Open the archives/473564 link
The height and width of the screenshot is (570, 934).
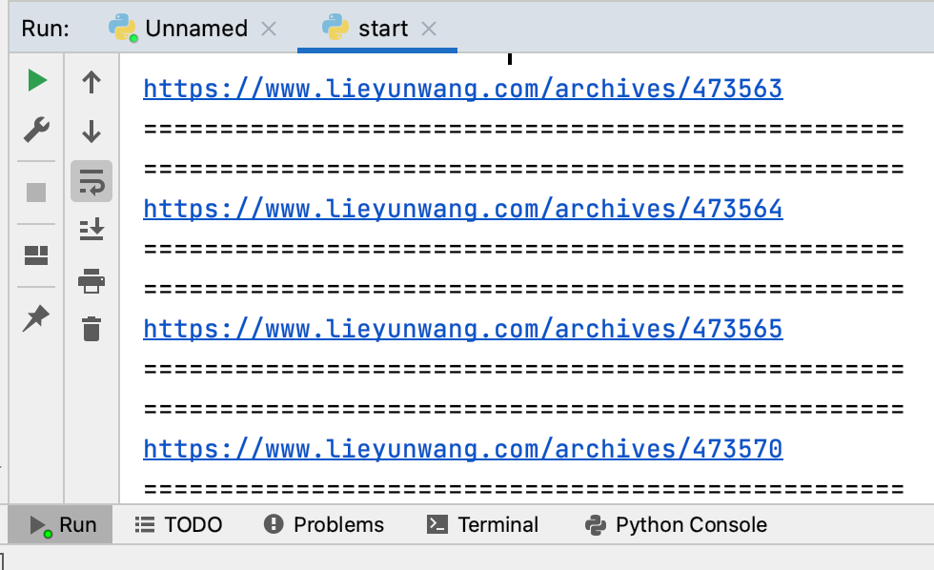click(463, 209)
